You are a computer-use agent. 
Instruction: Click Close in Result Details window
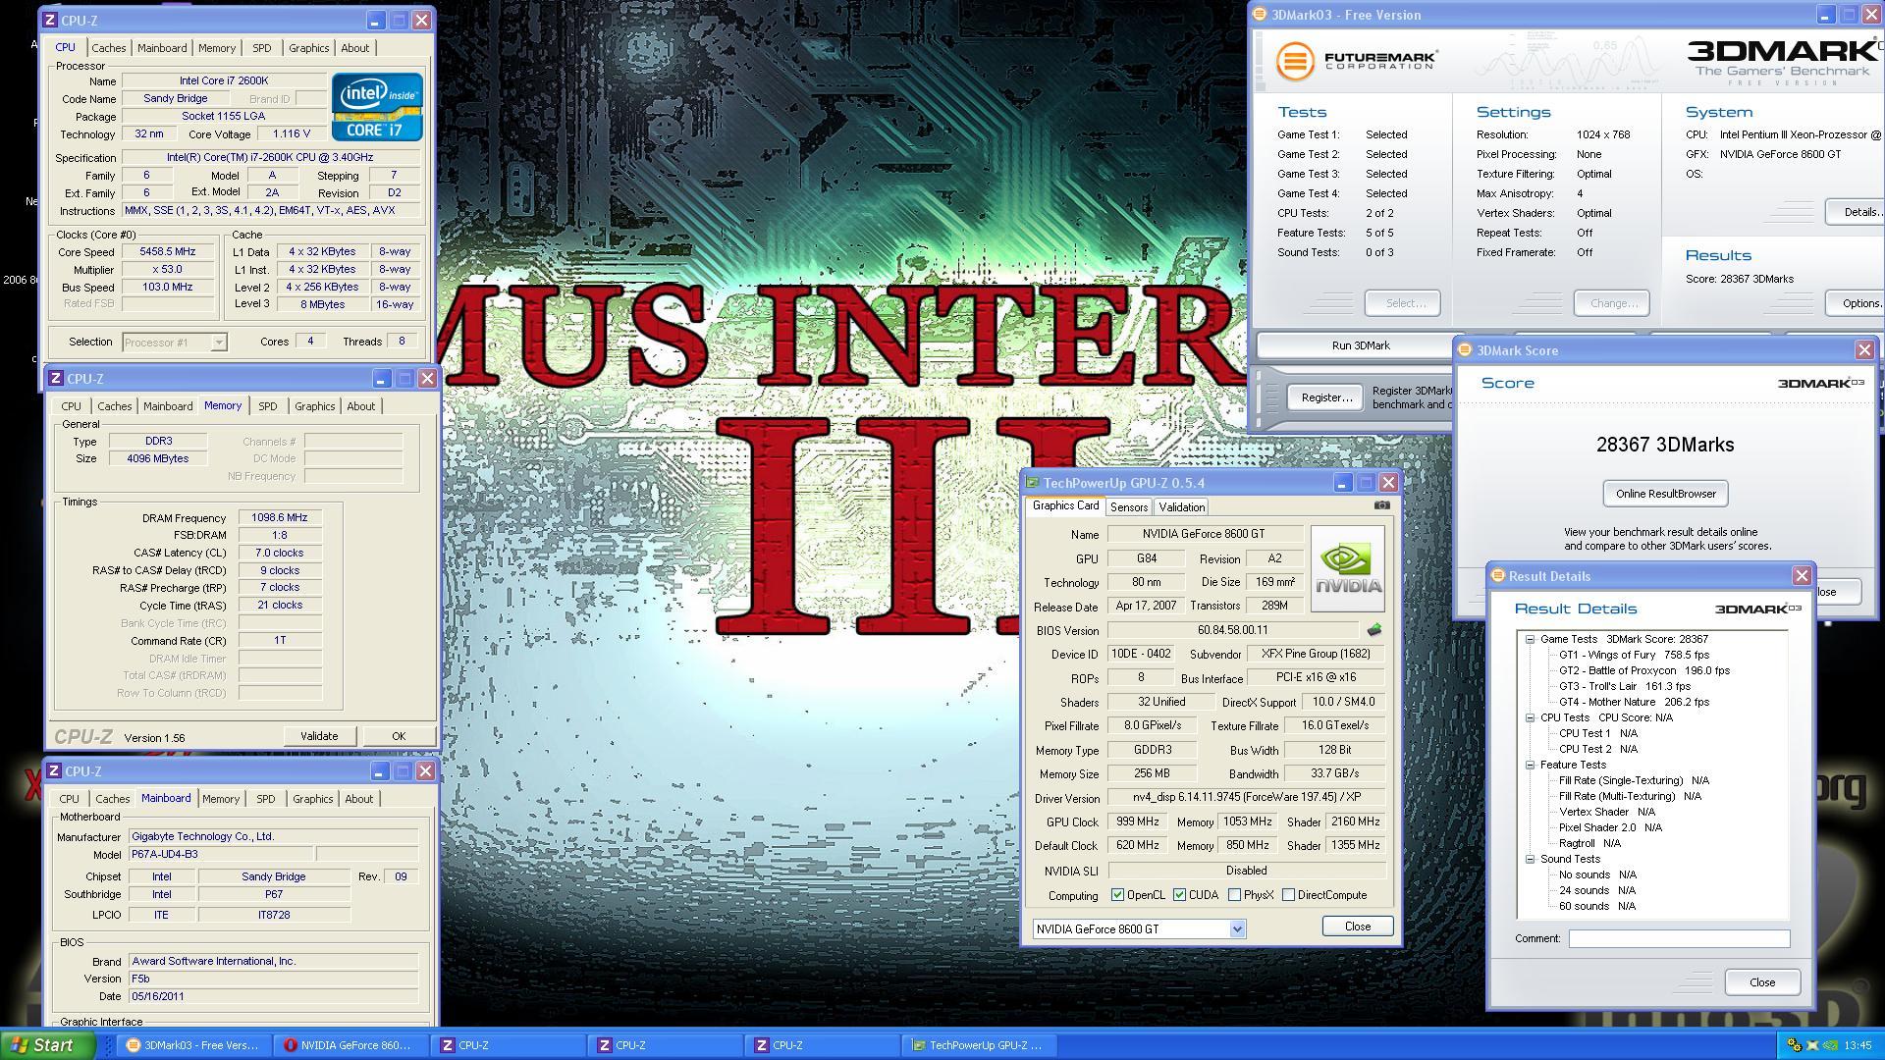pos(1761,982)
